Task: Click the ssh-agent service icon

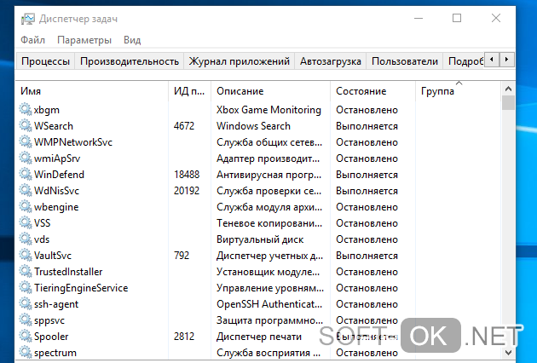Action: tap(26, 304)
